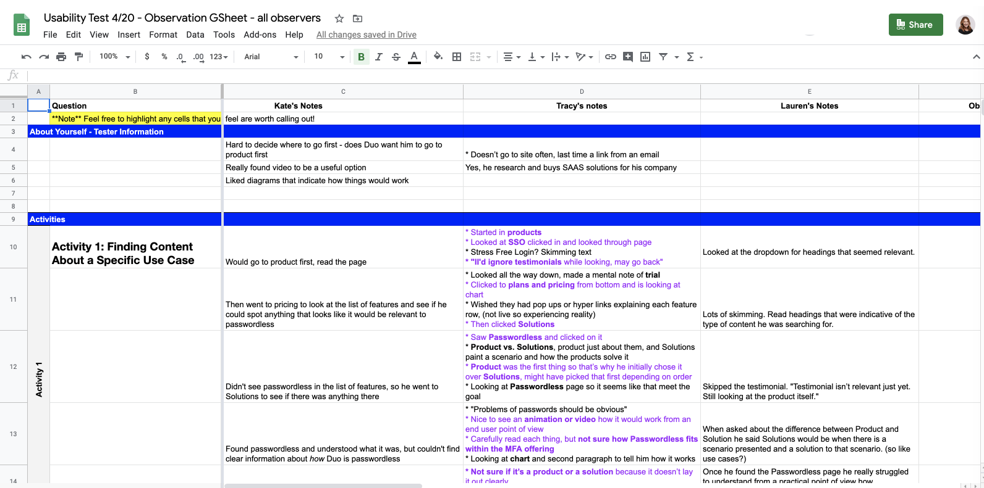This screenshot has width=984, height=488.
Task: Click the 'Question' cell
Action: tap(135, 105)
